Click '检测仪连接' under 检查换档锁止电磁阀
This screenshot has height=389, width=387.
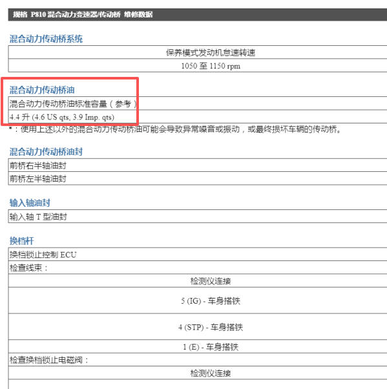(211, 373)
